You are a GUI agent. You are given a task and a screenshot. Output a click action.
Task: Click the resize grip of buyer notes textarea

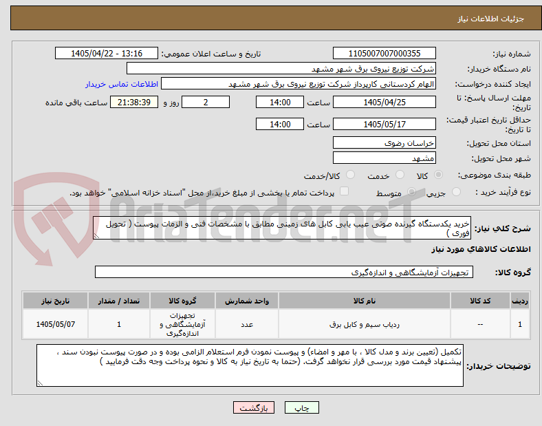click(x=40, y=383)
